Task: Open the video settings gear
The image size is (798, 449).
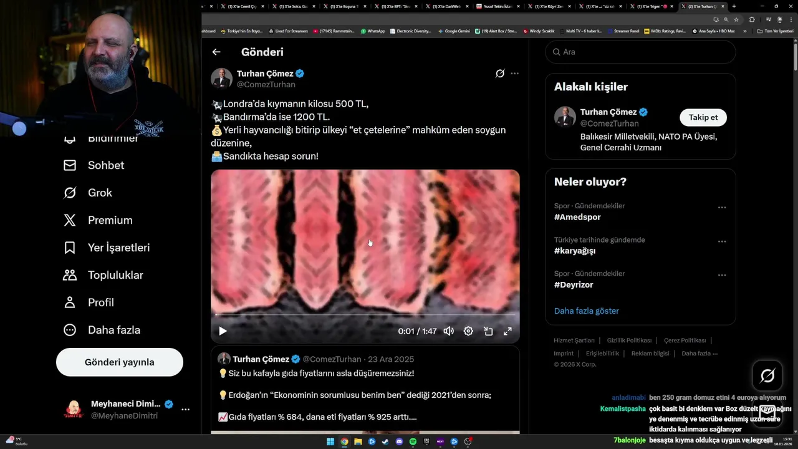Action: click(x=468, y=331)
